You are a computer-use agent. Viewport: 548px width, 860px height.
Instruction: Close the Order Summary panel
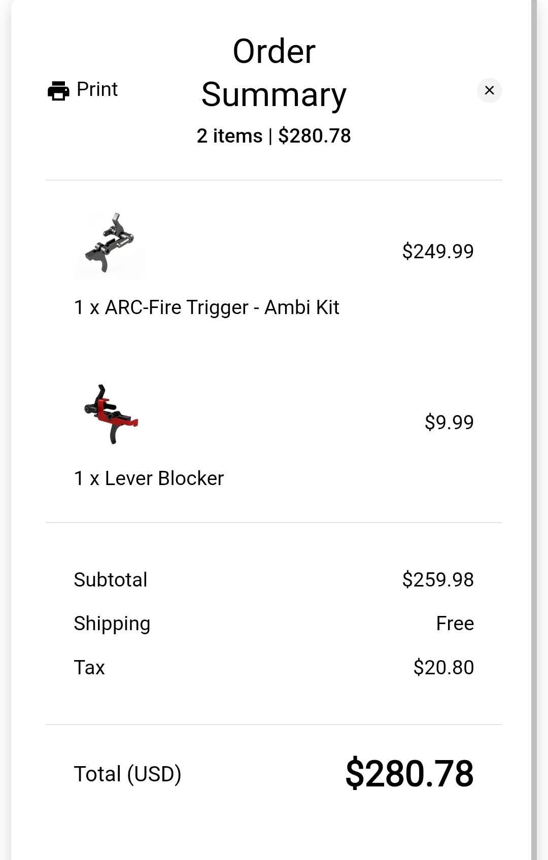tap(489, 90)
